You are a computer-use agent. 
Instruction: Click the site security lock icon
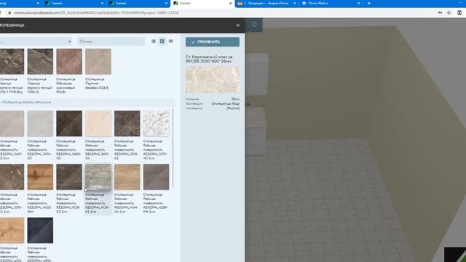[9, 13]
